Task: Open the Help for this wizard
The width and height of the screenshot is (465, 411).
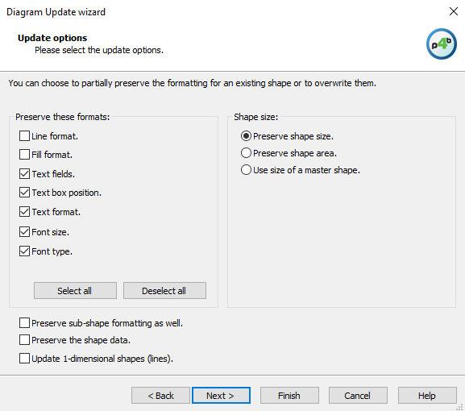Action: 427,395
